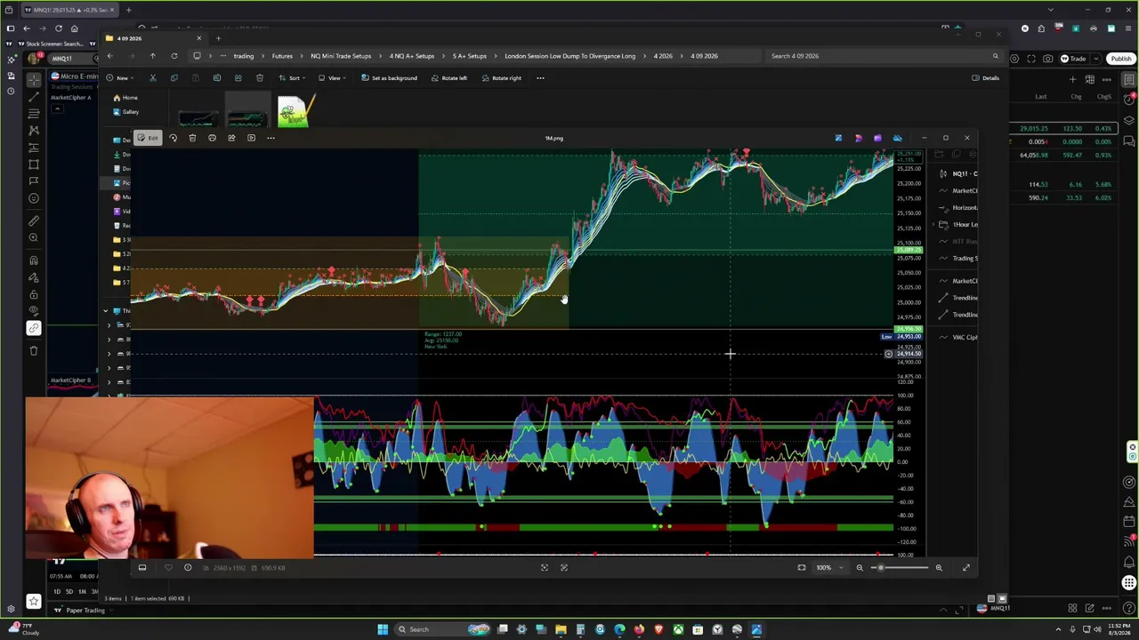The height and width of the screenshot is (640, 1139).
Task: Click Rotate left in File Explorer
Action: coord(448,78)
